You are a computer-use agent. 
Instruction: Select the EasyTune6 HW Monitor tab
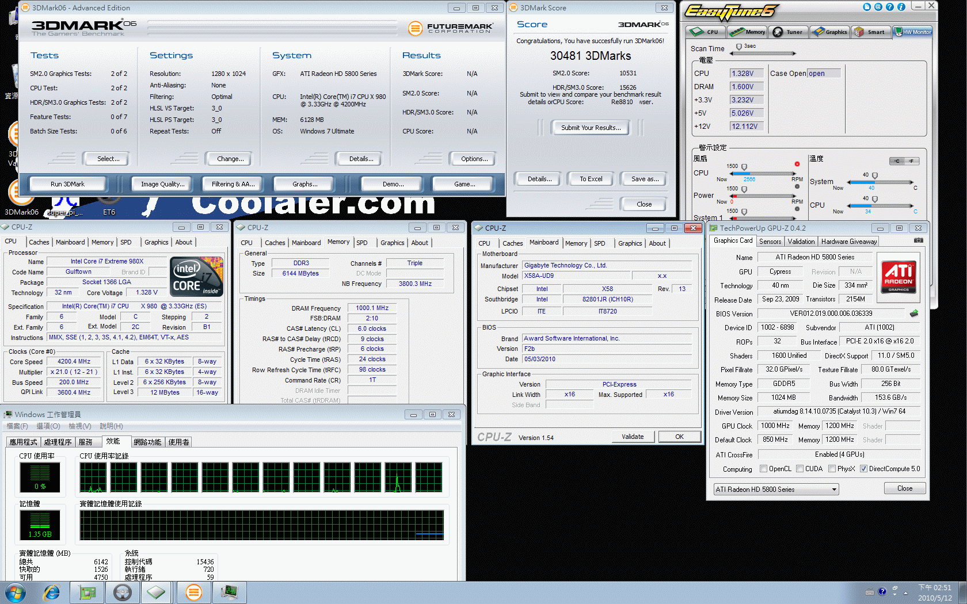[x=912, y=32]
